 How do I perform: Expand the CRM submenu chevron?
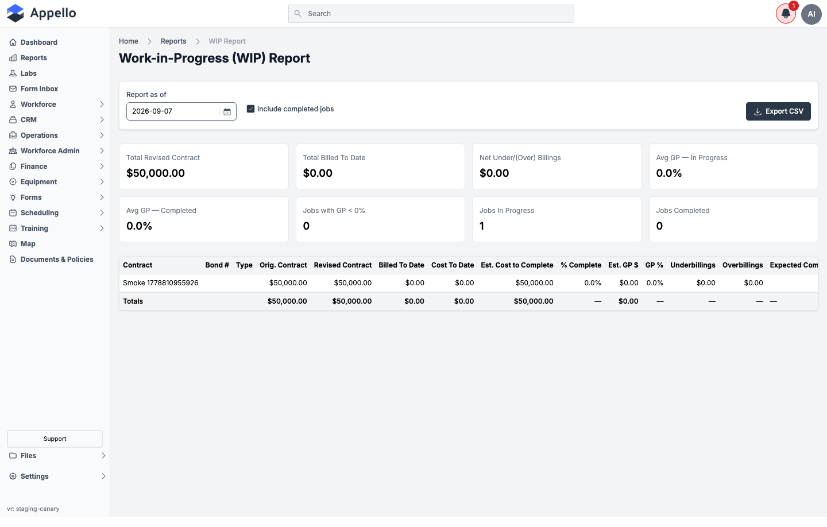pos(102,120)
